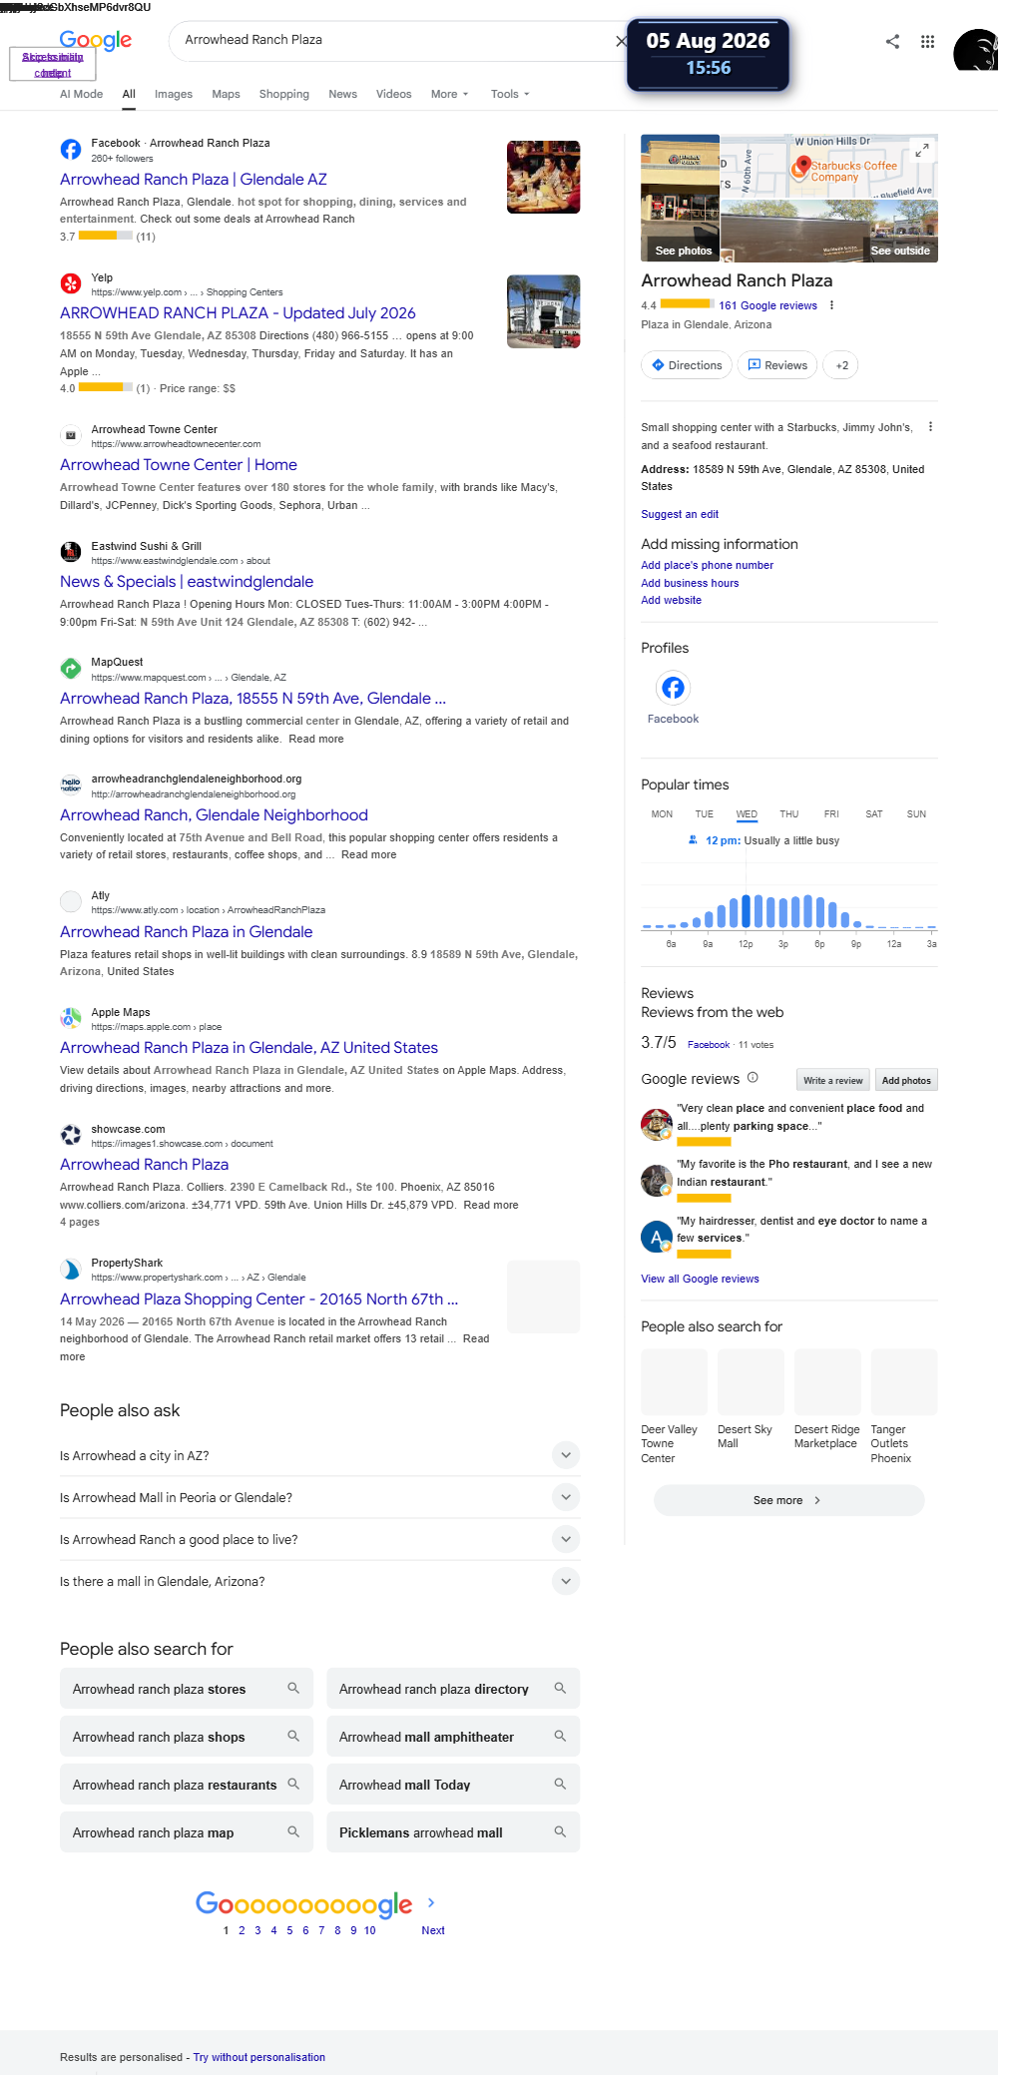1010x2075 pixels.
Task: Open the account profile avatar
Action: click(x=975, y=49)
